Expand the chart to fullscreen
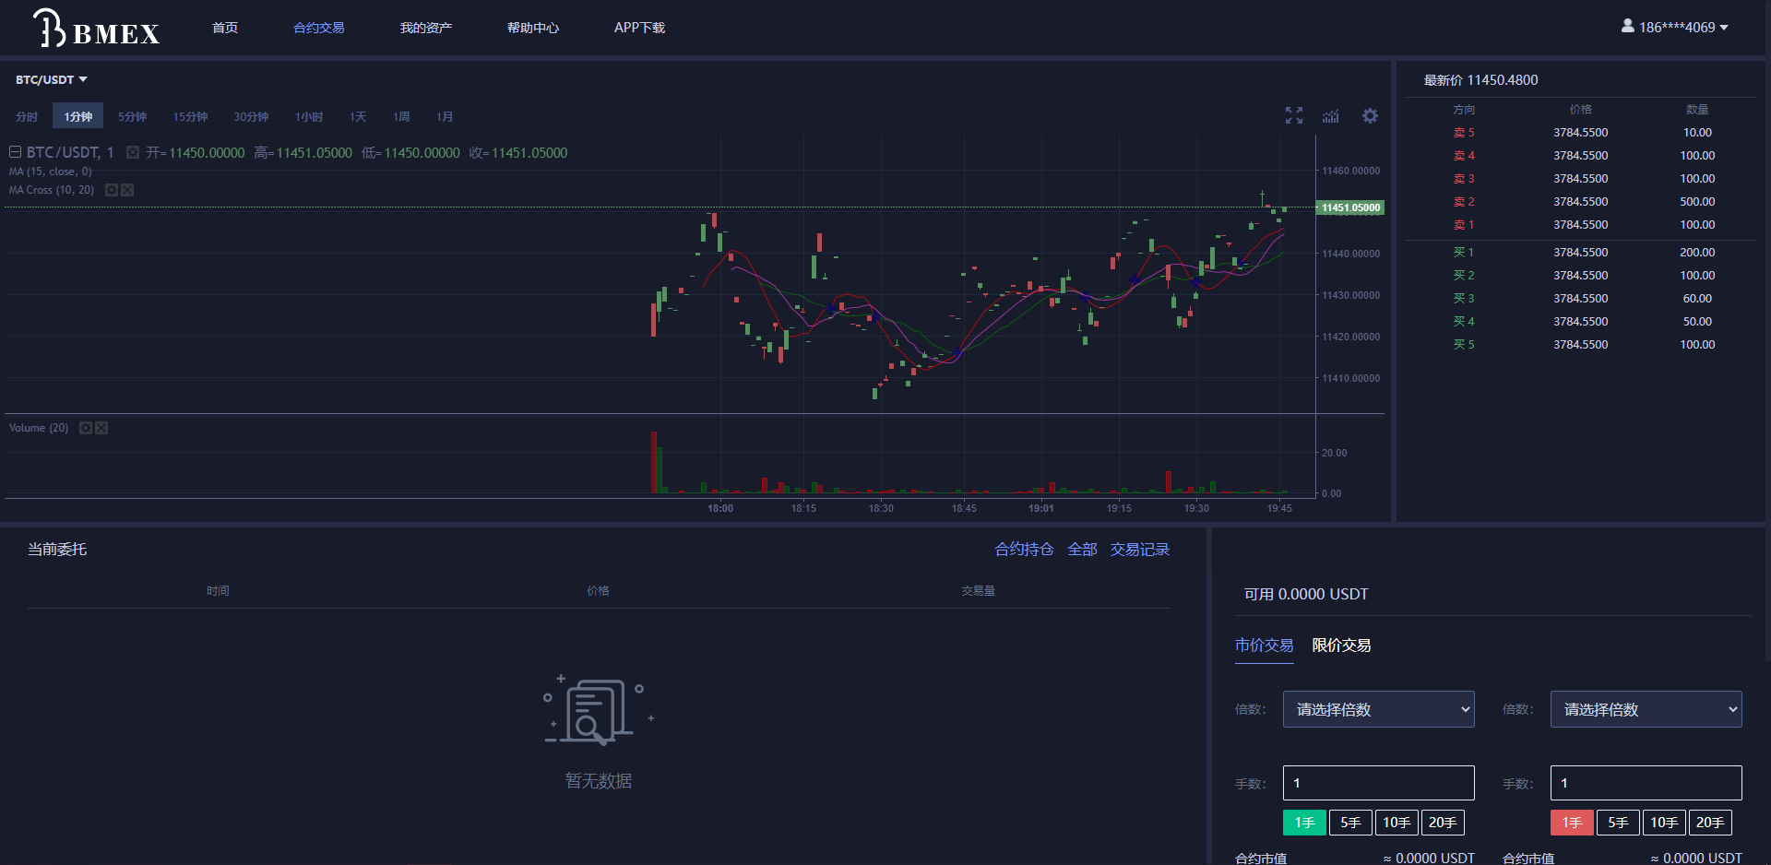Image resolution: width=1771 pixels, height=865 pixels. click(1294, 115)
